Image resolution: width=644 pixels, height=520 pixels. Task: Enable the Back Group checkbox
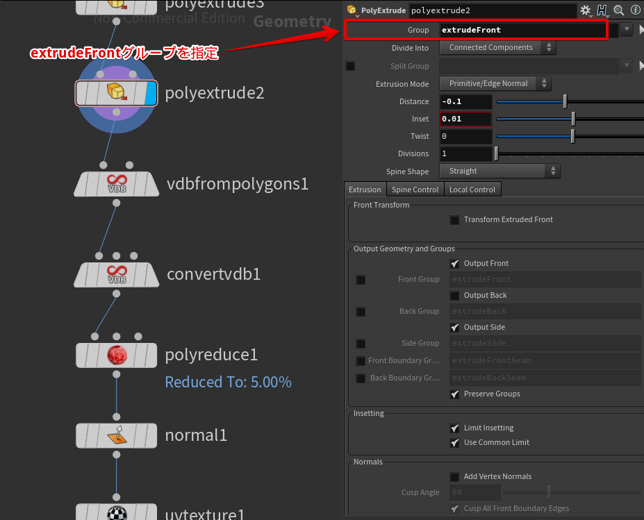[361, 312]
